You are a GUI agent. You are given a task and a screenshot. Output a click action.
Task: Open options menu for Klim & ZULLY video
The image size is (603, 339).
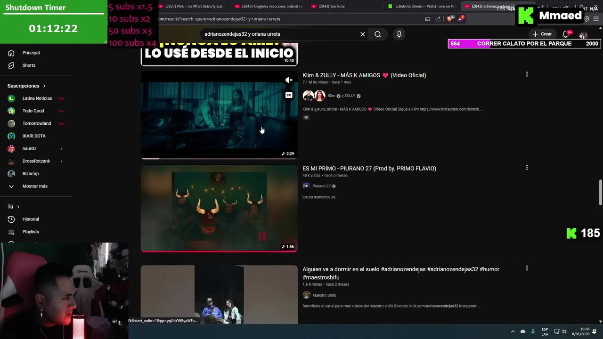click(527, 74)
